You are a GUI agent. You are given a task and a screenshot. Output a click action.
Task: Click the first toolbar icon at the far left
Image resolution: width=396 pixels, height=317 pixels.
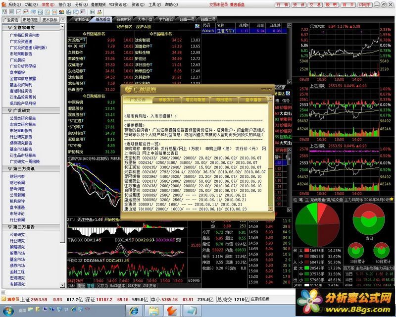pos(4,12)
